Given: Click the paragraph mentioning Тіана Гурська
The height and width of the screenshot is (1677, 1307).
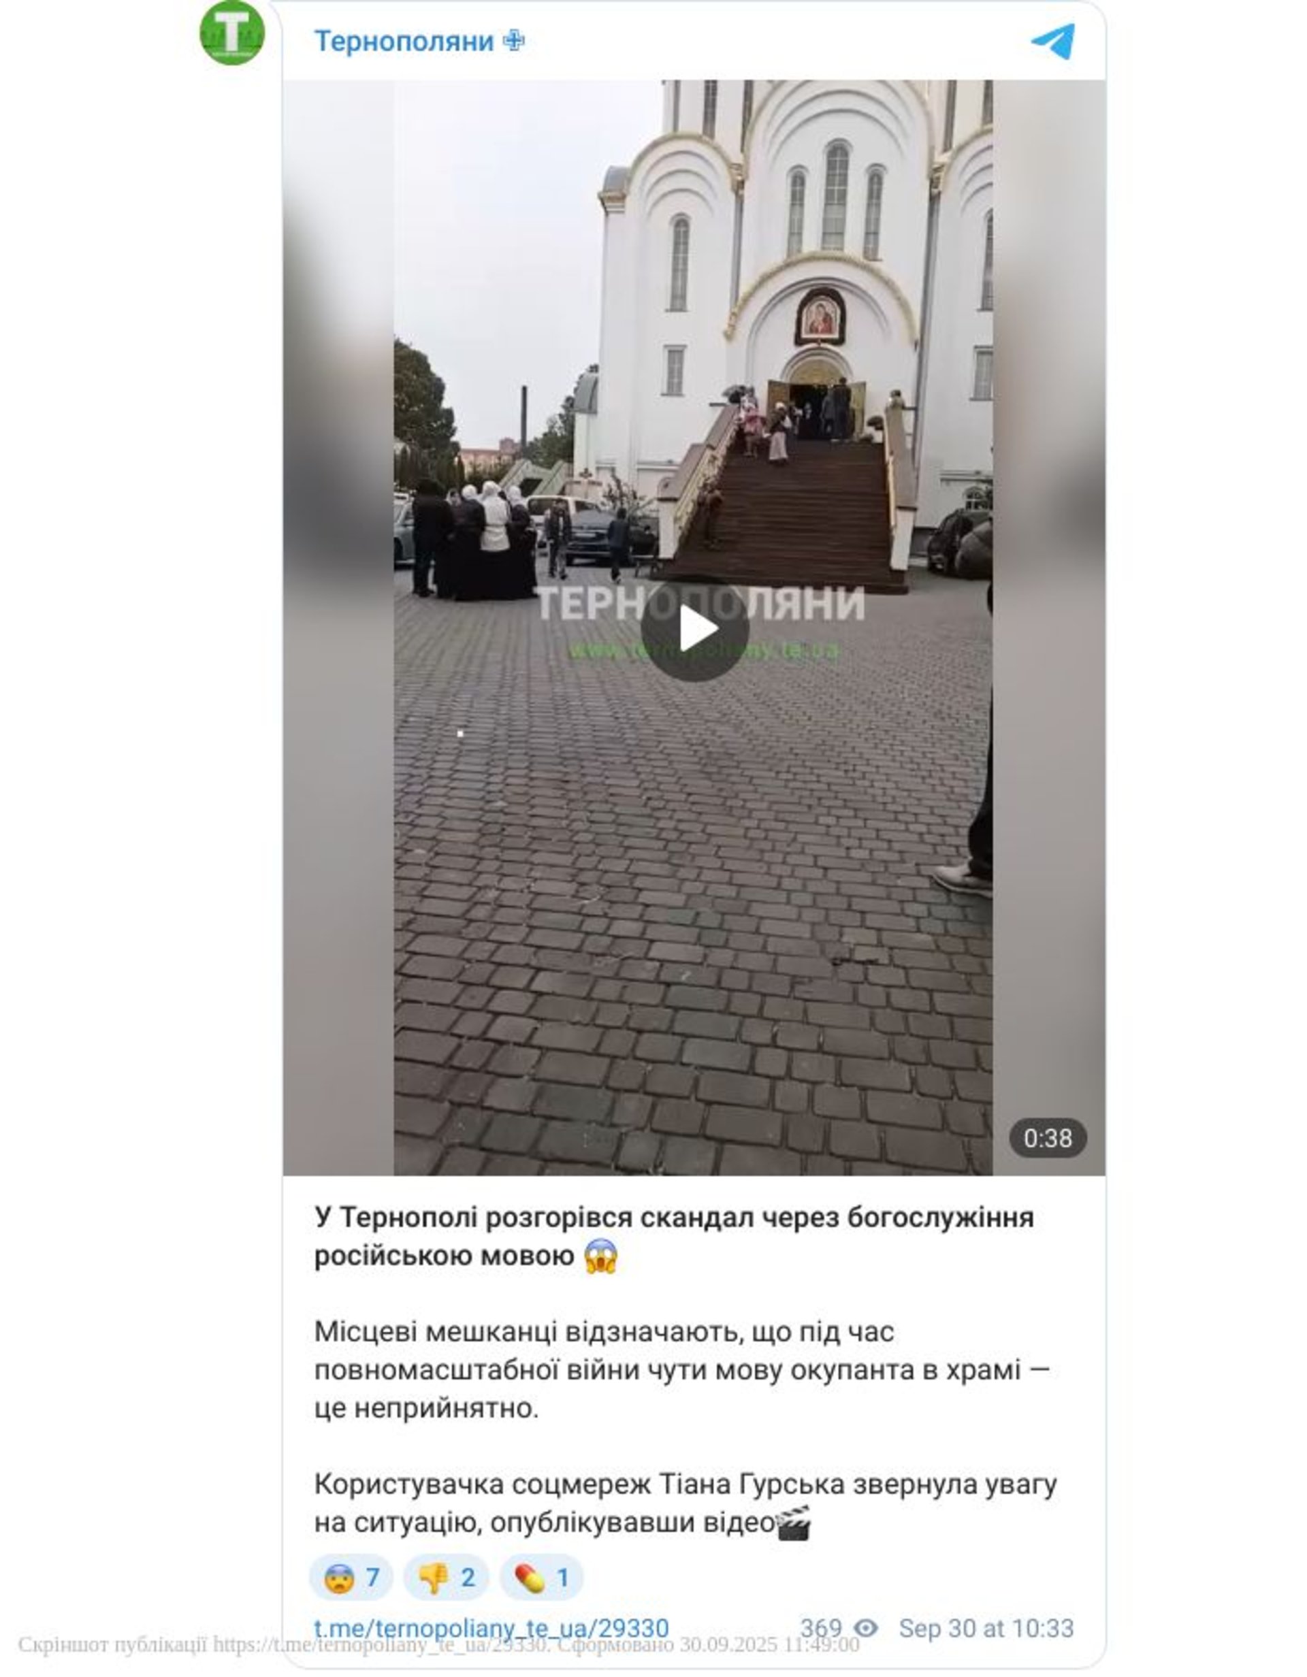Looking at the screenshot, I should 685,1505.
